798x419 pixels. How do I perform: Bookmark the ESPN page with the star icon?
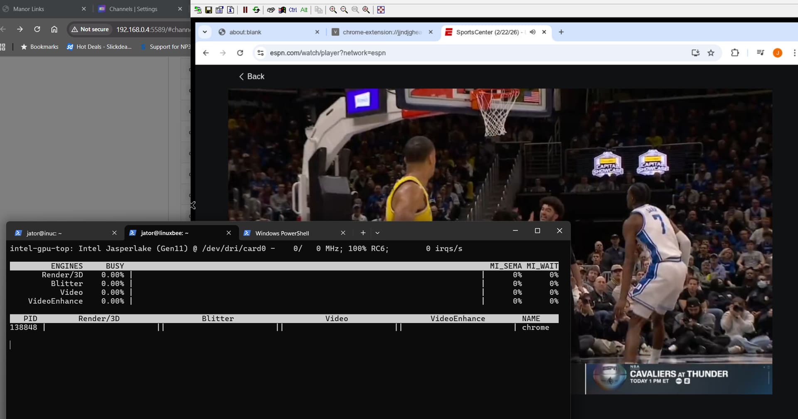coord(711,53)
